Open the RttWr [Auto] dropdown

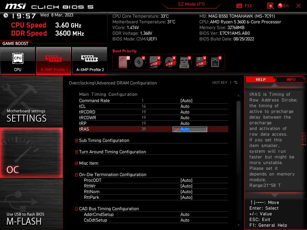[x=186, y=186]
